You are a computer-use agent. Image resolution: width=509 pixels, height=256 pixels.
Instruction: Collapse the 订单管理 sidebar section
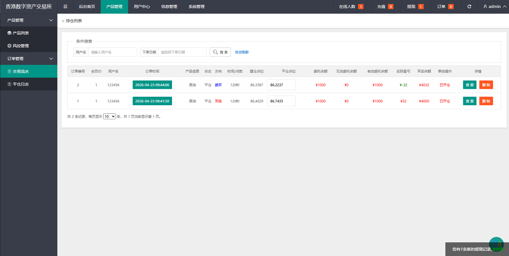[x=51, y=58]
